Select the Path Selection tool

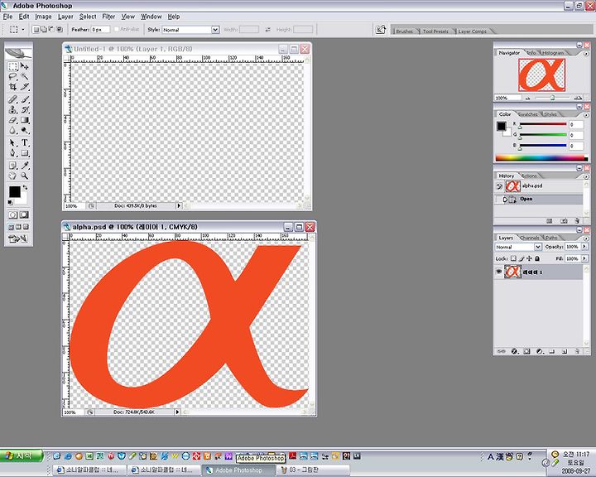13,143
